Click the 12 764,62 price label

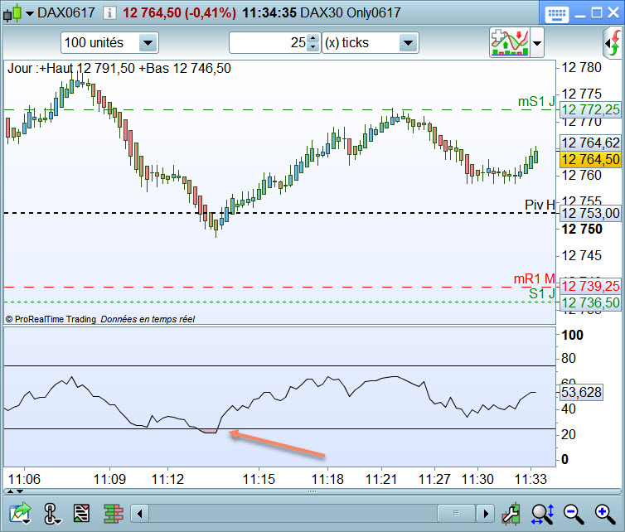tap(590, 143)
